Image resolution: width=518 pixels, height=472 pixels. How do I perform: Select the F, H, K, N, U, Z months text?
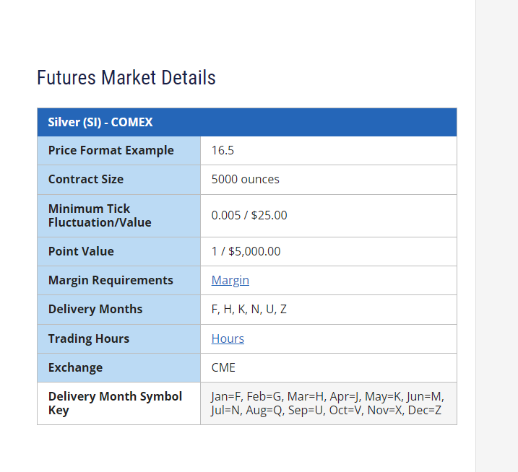249,310
